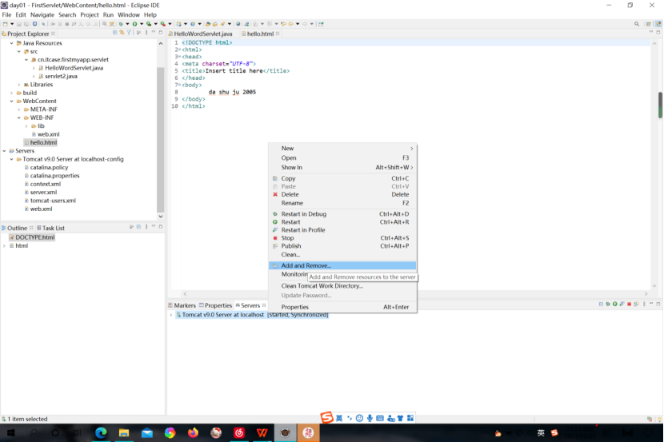Open the Run dropdown arrow in toolbar
The height and width of the screenshot is (442, 664).
(x=142, y=24)
